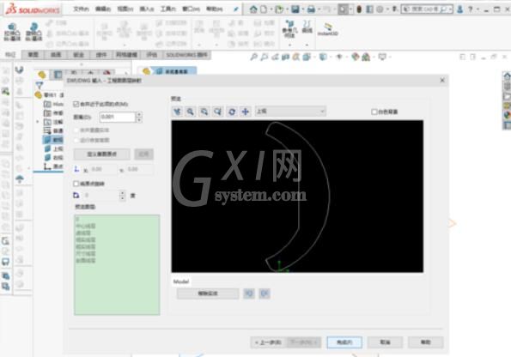Image resolution: width=511 pixels, height=357 pixels.
Task: Click the Remove Entities button
Action: point(208,293)
